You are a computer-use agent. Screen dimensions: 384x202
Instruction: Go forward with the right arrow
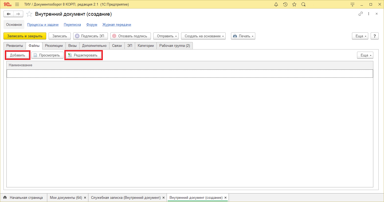18,14
